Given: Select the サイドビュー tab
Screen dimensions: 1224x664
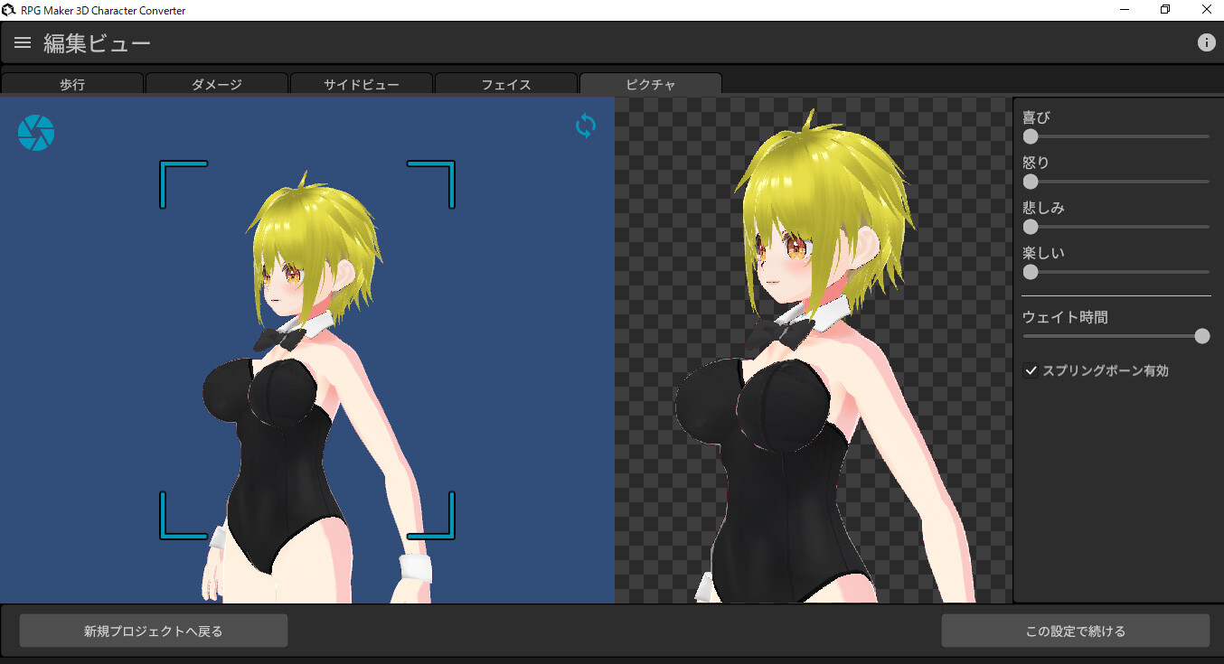Looking at the screenshot, I should point(362,83).
